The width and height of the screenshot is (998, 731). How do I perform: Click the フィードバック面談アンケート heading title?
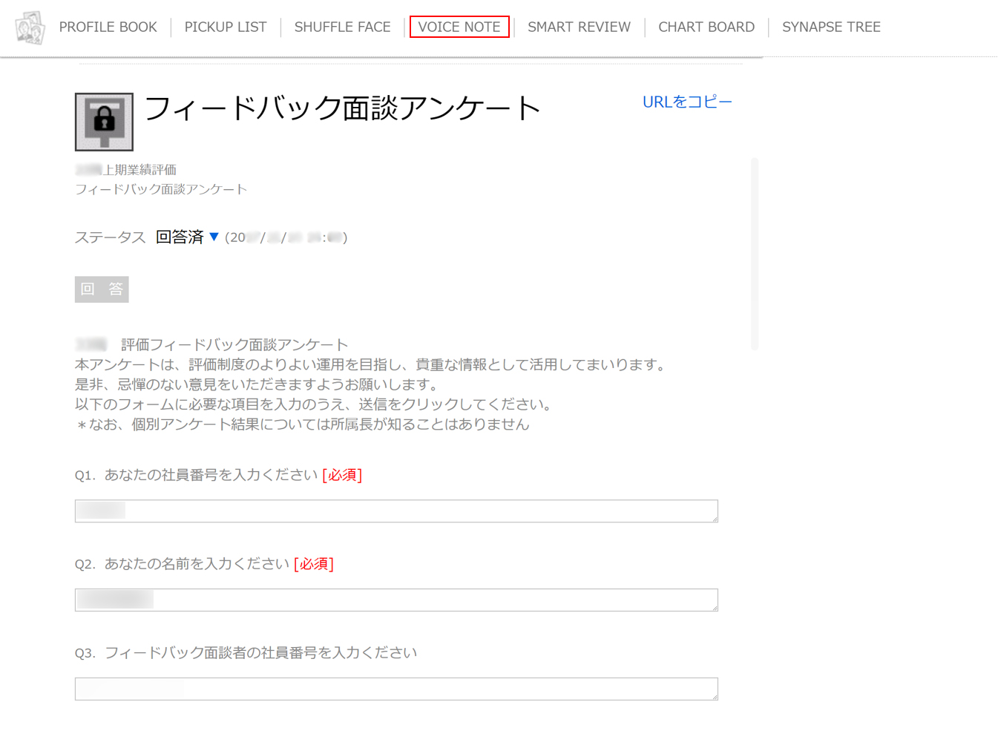click(x=342, y=108)
